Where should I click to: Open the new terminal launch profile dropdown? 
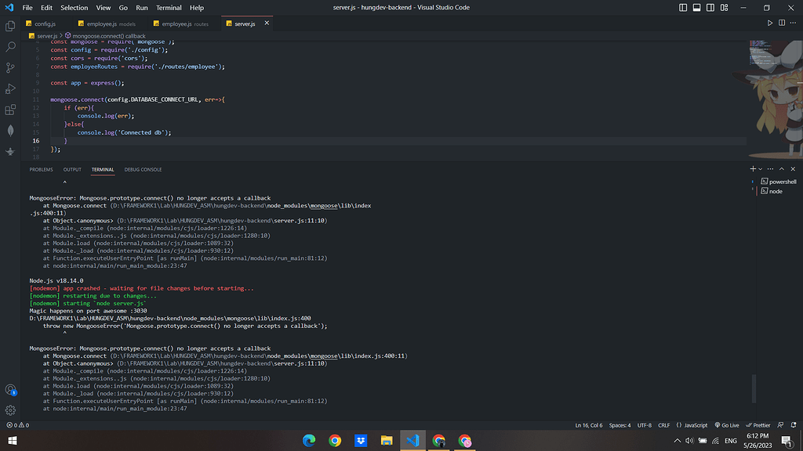point(760,168)
